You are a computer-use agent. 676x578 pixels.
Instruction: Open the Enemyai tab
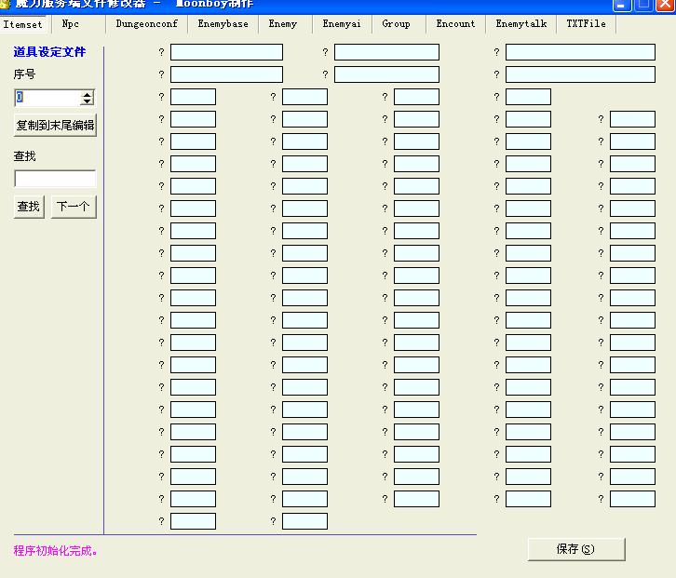(341, 24)
